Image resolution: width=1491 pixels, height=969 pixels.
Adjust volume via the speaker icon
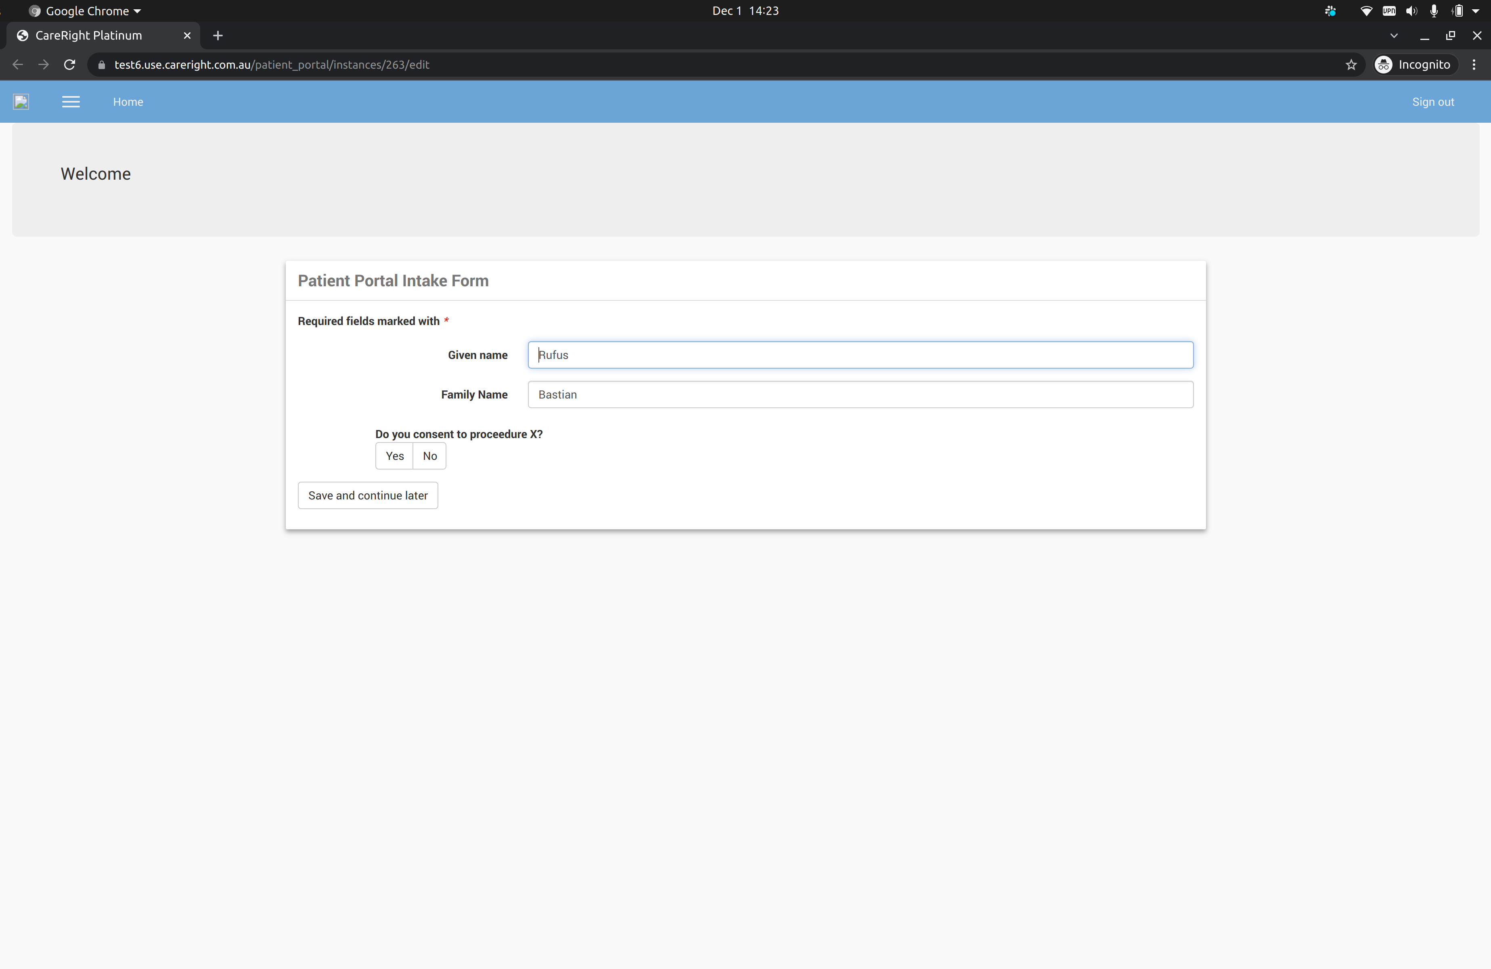pos(1411,10)
